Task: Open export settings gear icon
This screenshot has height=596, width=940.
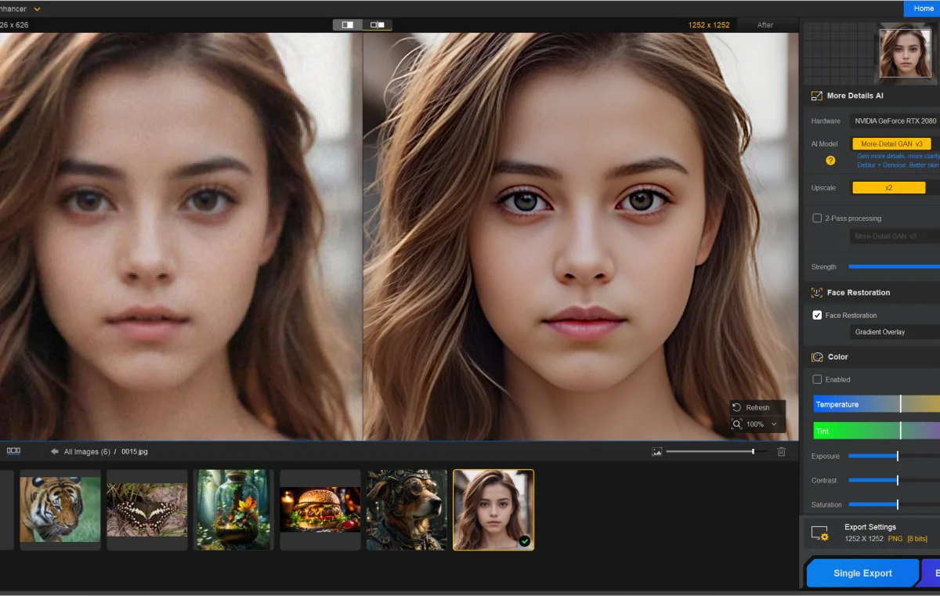Action: (x=819, y=533)
